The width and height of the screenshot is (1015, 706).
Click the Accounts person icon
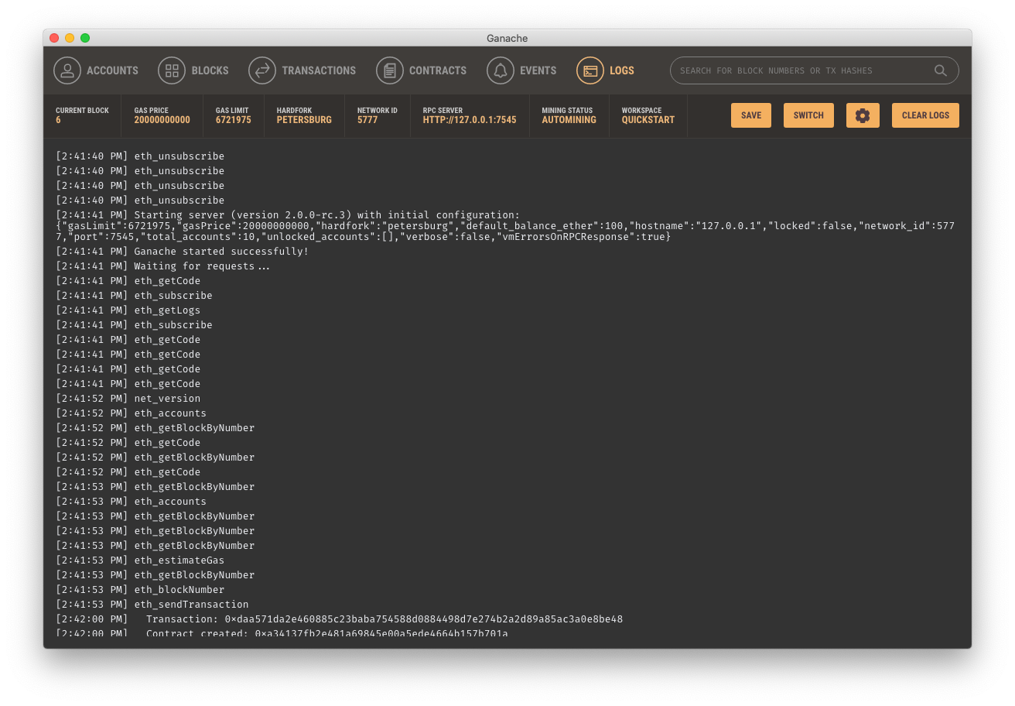[67, 70]
